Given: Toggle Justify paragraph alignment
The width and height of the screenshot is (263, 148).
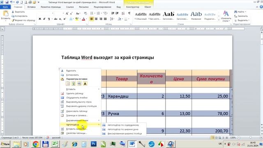Looking at the screenshot, I should coord(105,19).
